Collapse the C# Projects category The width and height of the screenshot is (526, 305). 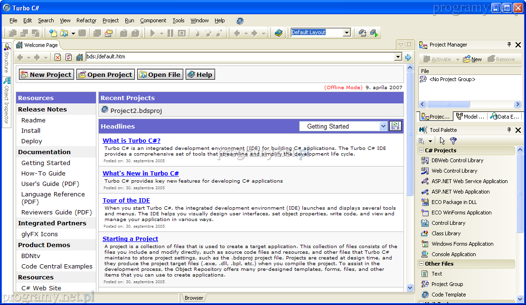[x=422, y=150]
